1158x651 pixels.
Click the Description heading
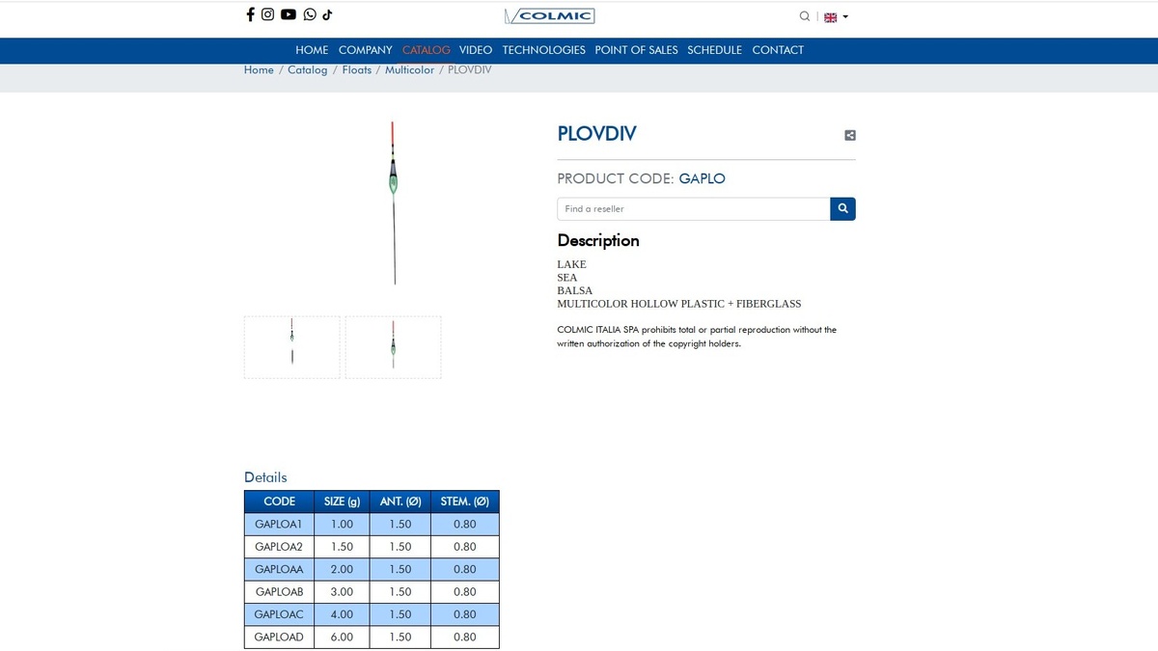tap(598, 240)
